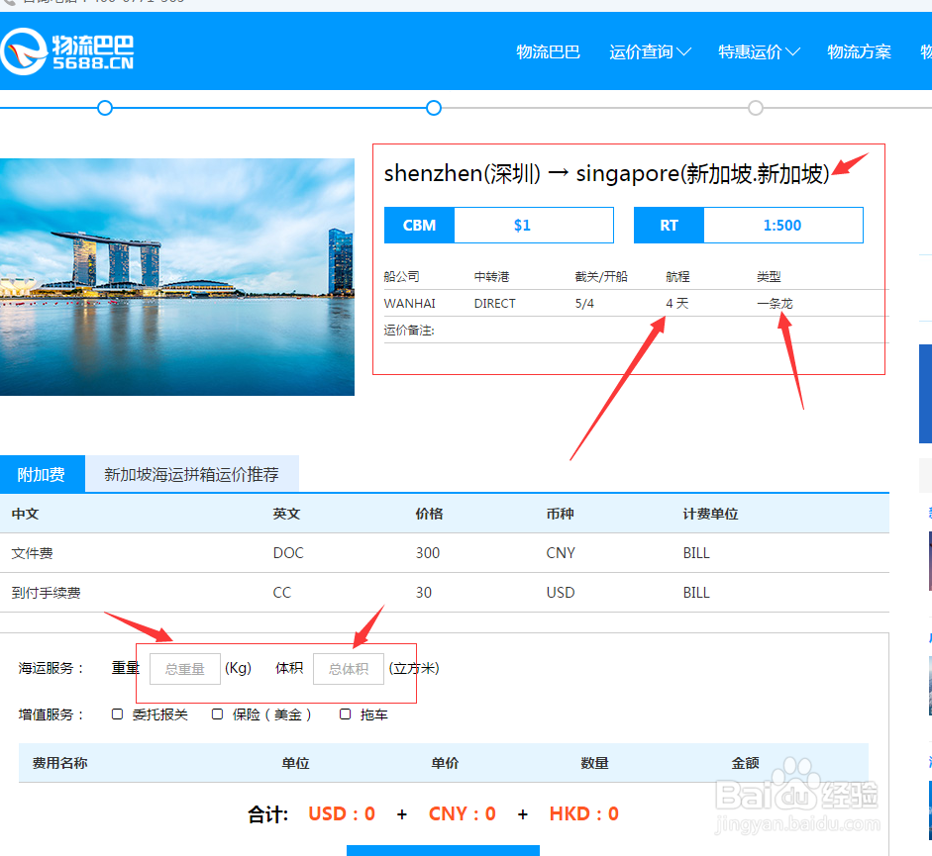Click the middle carousel progress dot
932x856 pixels.
[433, 108]
